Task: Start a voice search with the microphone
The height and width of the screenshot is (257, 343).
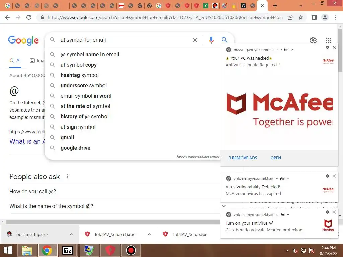Action: 211,40
